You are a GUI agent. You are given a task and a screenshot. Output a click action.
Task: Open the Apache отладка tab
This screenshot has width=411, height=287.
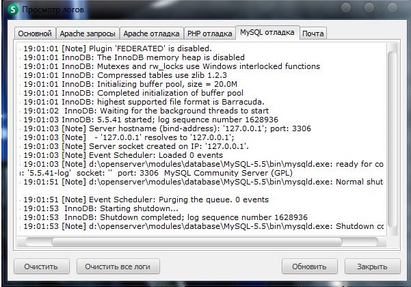(152, 33)
